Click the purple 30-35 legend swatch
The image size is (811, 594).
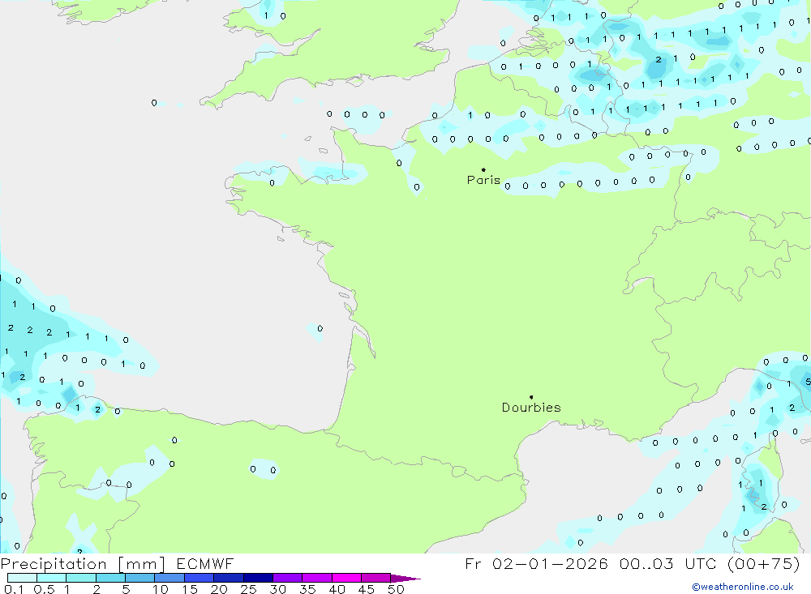[287, 578]
